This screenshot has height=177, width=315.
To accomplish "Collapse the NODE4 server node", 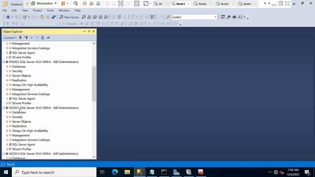I will click(x=4, y=154).
